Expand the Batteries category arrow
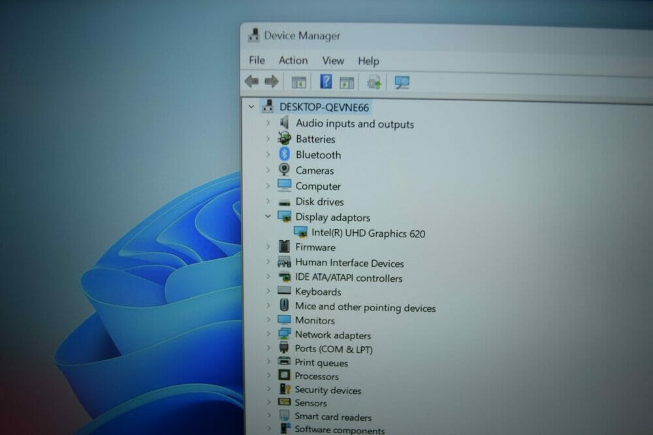This screenshot has height=435, width=653. [x=268, y=138]
